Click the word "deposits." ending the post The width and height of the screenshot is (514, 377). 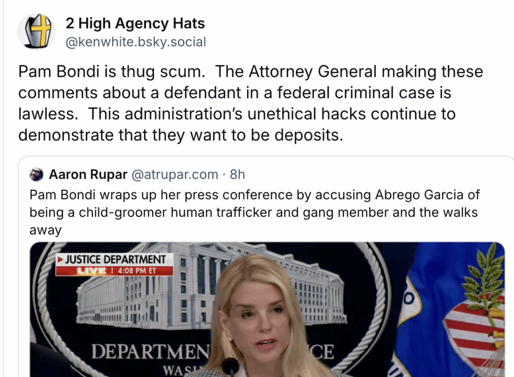point(309,135)
